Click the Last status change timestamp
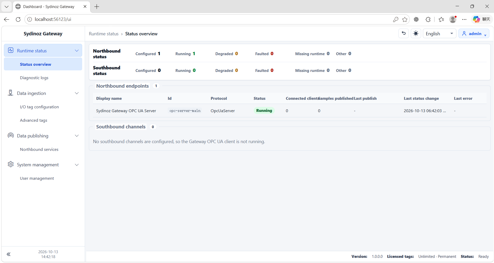The height and width of the screenshot is (263, 494). [x=425, y=111]
